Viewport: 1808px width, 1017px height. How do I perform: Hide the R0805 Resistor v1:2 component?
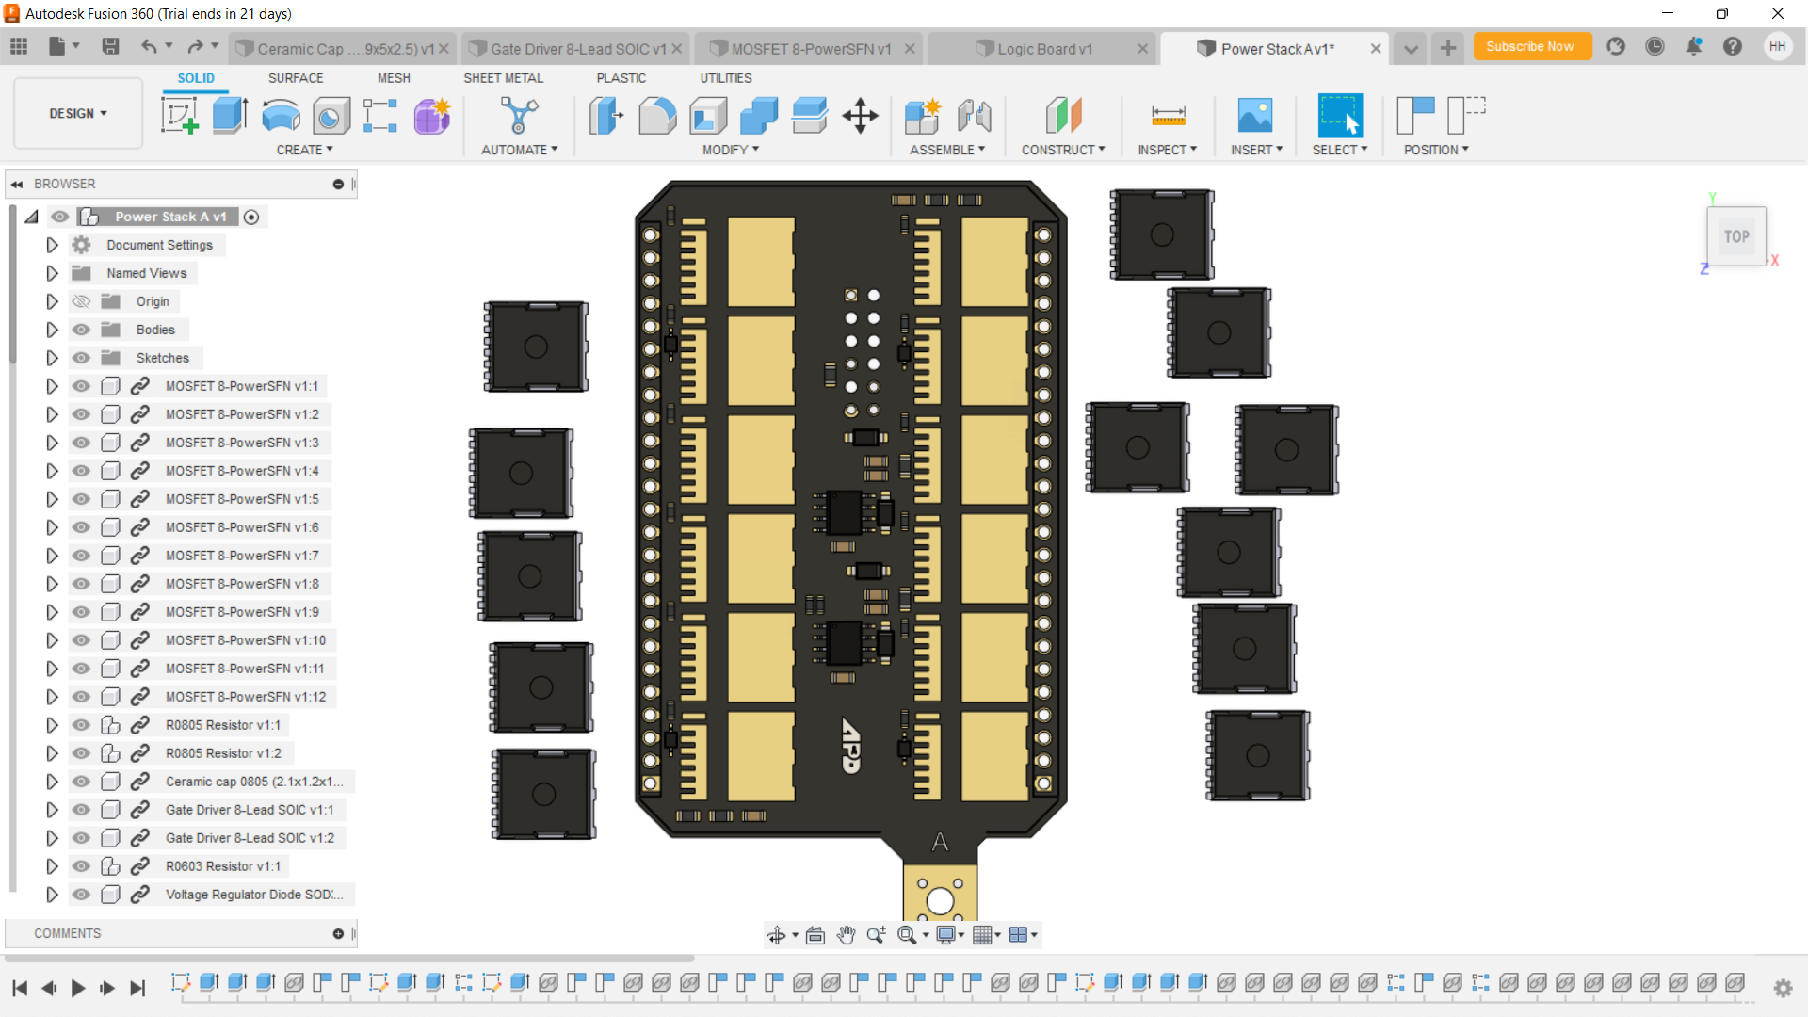coord(82,753)
